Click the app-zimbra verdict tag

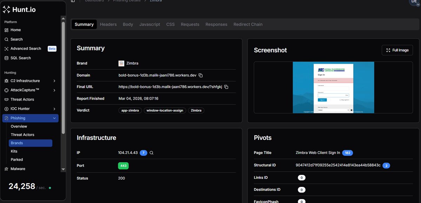point(130,110)
